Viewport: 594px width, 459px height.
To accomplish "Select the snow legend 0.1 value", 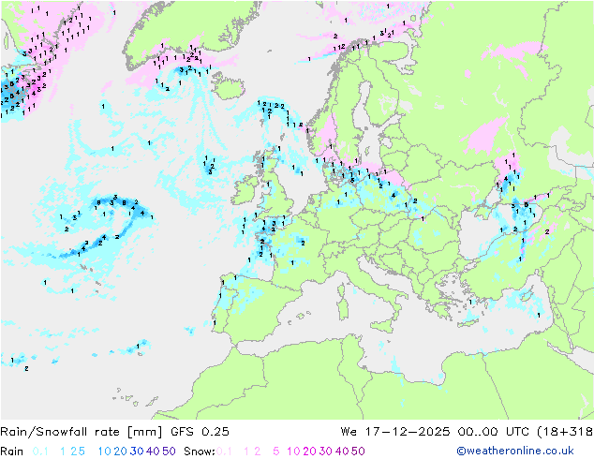I will [224, 452].
